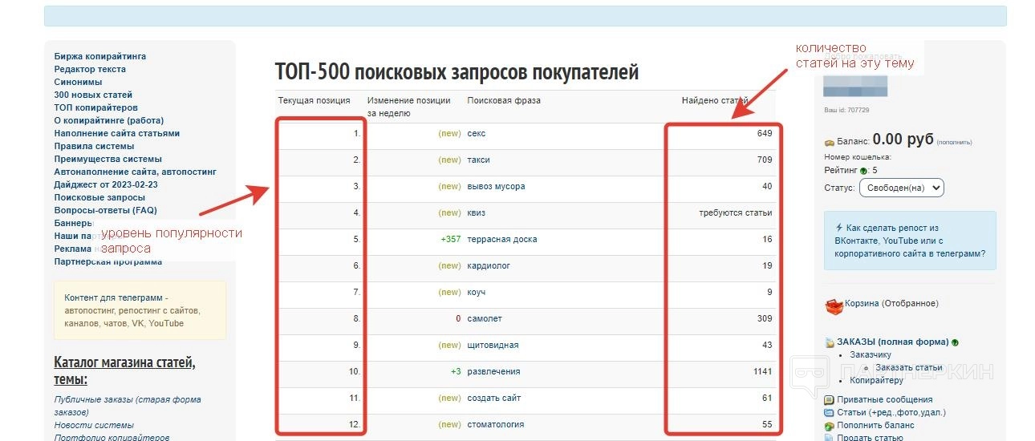Image resolution: width=1035 pixels, height=441 pixels.
Task: Open ЗАКАЗЫ (полная форма)
Action: 892,342
